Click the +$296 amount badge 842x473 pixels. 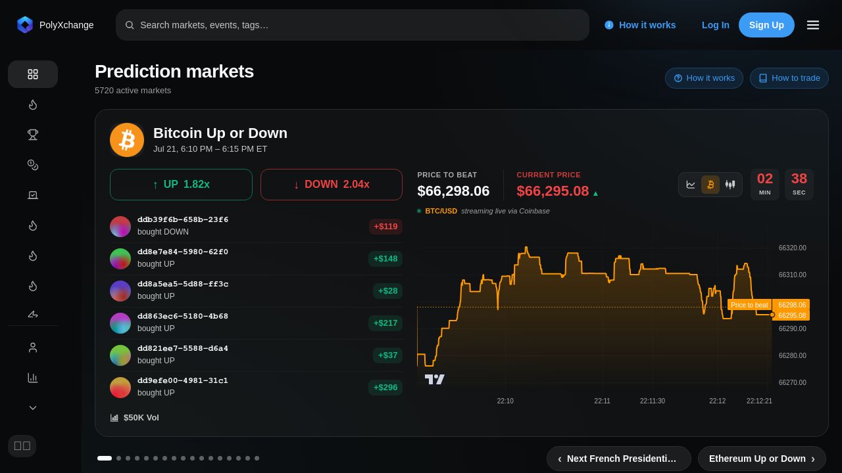pos(385,388)
